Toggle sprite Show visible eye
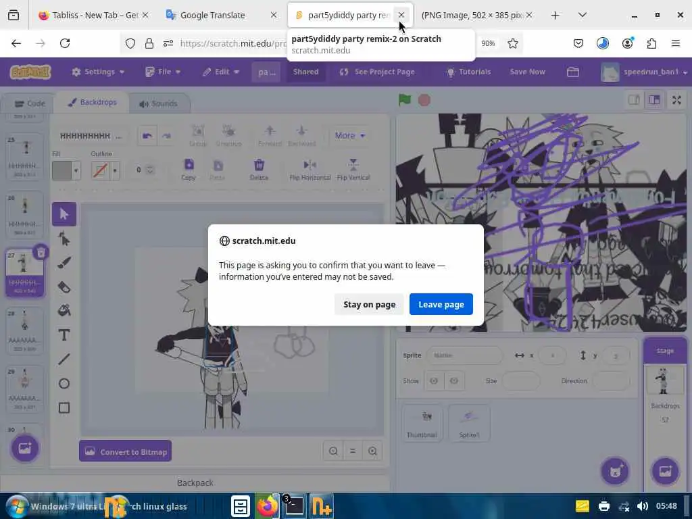The height and width of the screenshot is (519, 692). coord(434,381)
